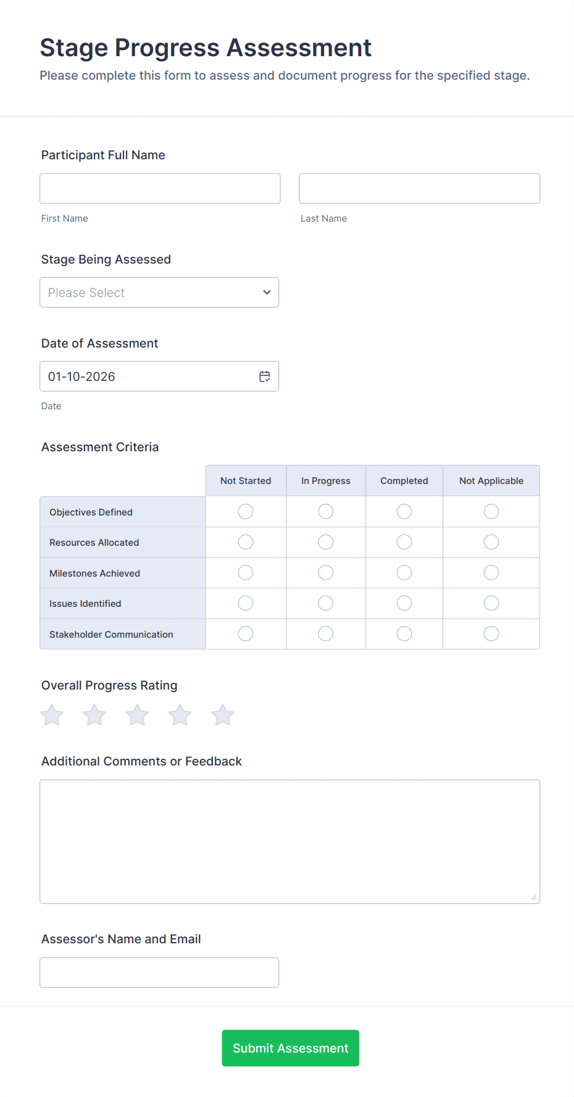The width and height of the screenshot is (574, 1097).
Task: Select the second rating star
Action: tap(94, 715)
